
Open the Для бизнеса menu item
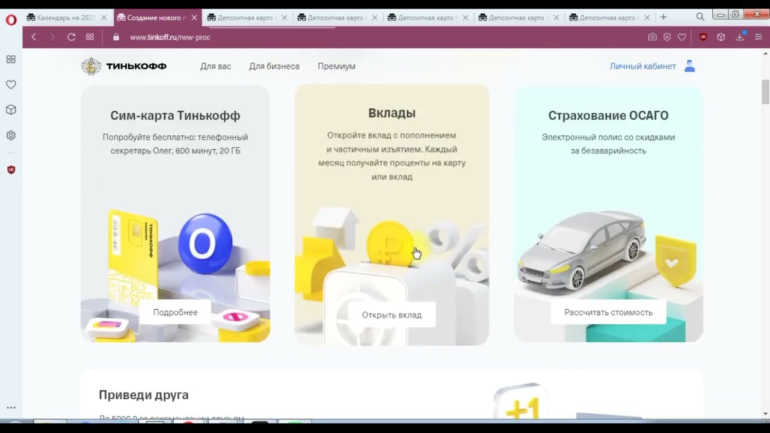274,66
